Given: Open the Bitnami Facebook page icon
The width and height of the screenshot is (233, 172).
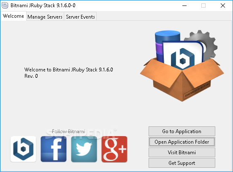Looking at the screenshot, I should coord(54,149).
